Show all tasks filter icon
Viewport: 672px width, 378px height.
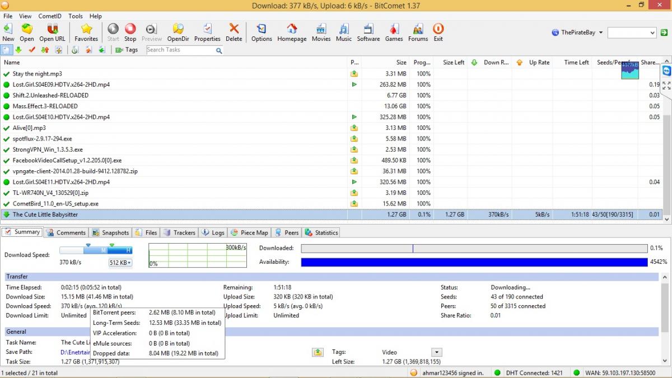pyautogui.click(x=6, y=50)
